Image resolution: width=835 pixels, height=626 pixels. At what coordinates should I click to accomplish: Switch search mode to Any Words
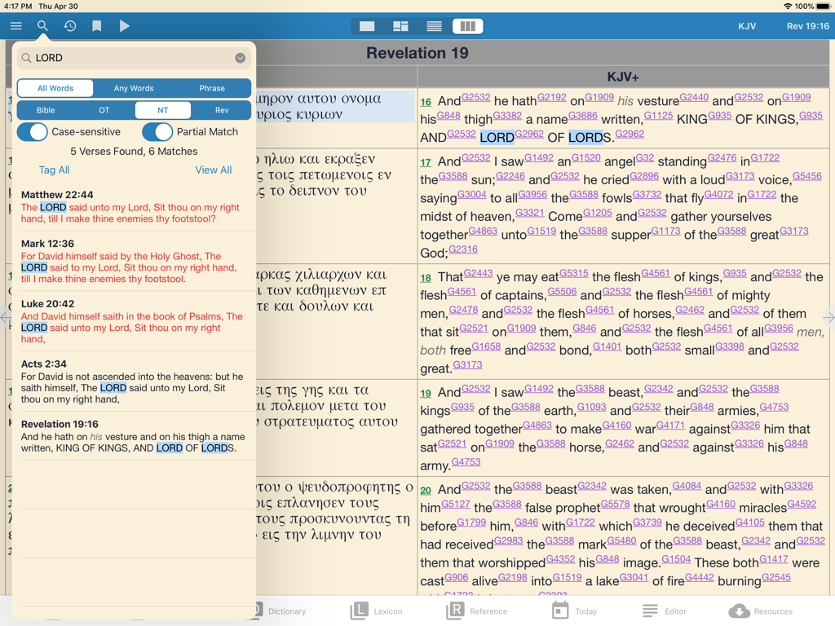(133, 87)
